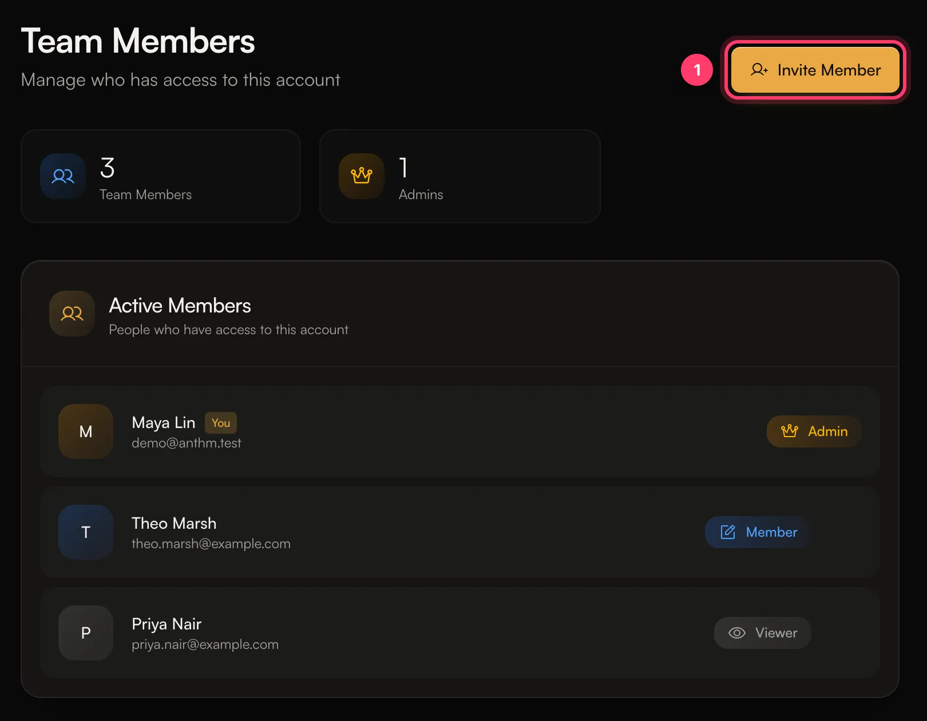
Task: Click the Active Members heading
Action: (x=180, y=306)
